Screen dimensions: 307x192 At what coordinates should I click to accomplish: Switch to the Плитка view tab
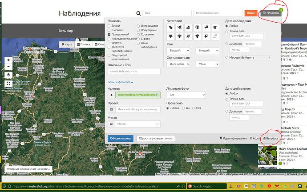[83, 44]
